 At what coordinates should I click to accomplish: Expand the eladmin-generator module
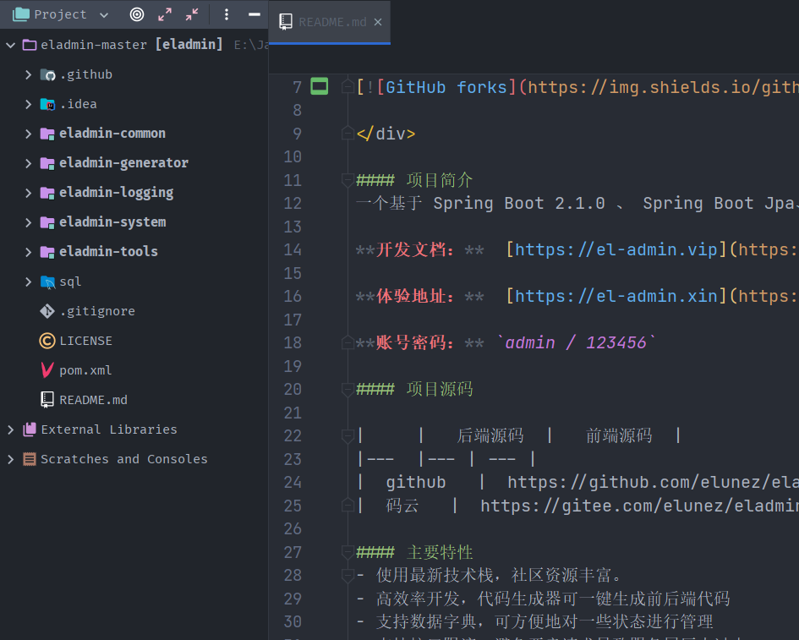point(29,163)
